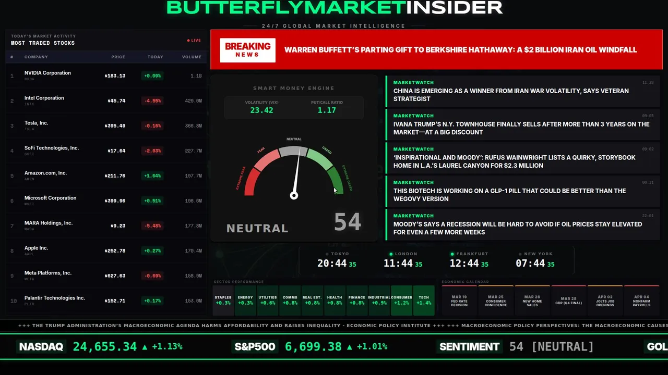668x375 pixels.
Task: Select the SoFi Technologies, Inc. row
Action: pyautogui.click(x=106, y=151)
